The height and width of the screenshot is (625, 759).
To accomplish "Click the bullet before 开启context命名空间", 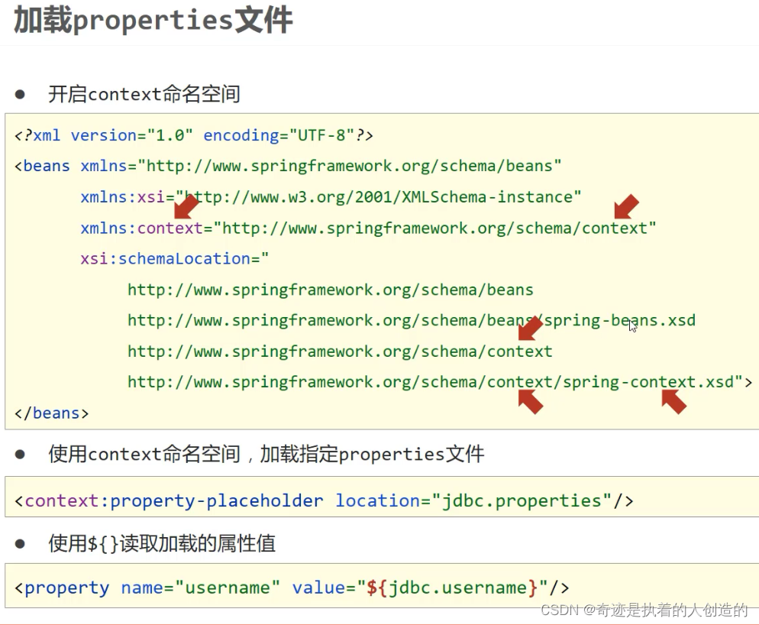I will [21, 94].
